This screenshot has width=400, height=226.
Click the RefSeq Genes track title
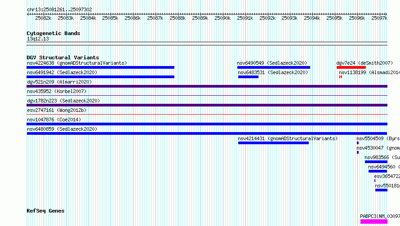click(45, 211)
